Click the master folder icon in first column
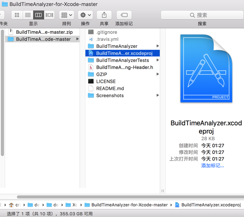Viewport: 244px width, 217px height. (11, 39)
